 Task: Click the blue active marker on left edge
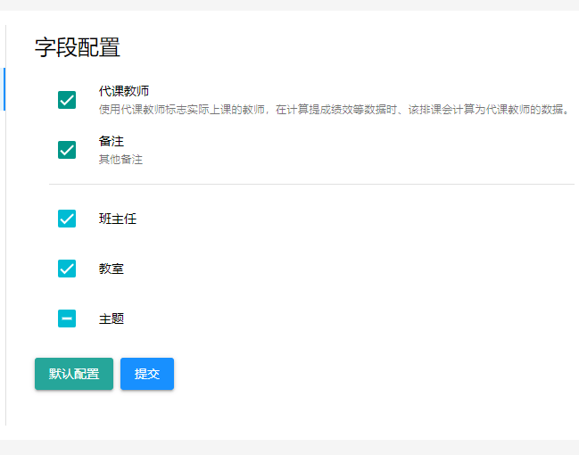(x=4, y=89)
